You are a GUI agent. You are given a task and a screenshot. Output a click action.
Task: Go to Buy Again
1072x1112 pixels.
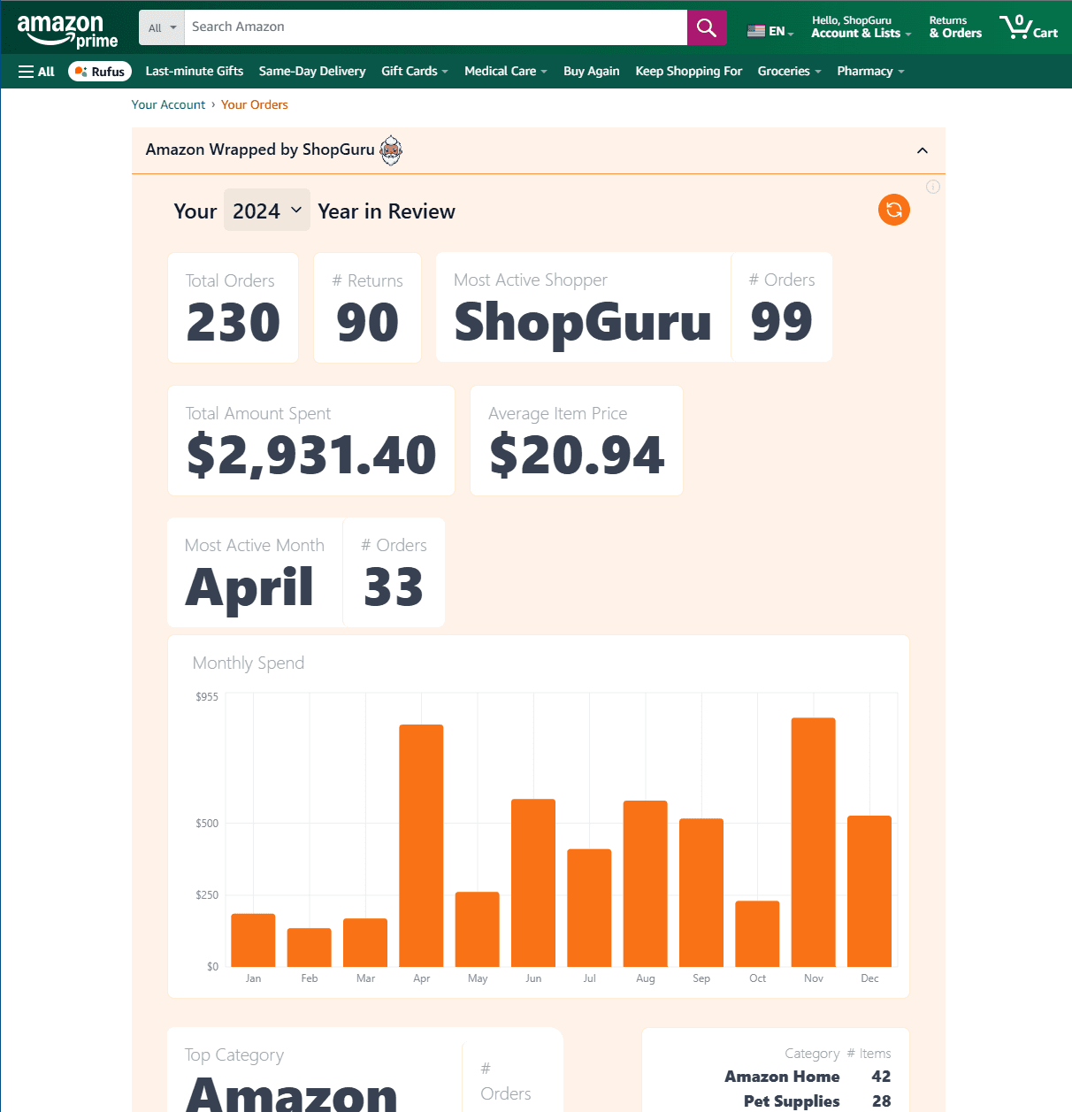point(592,72)
